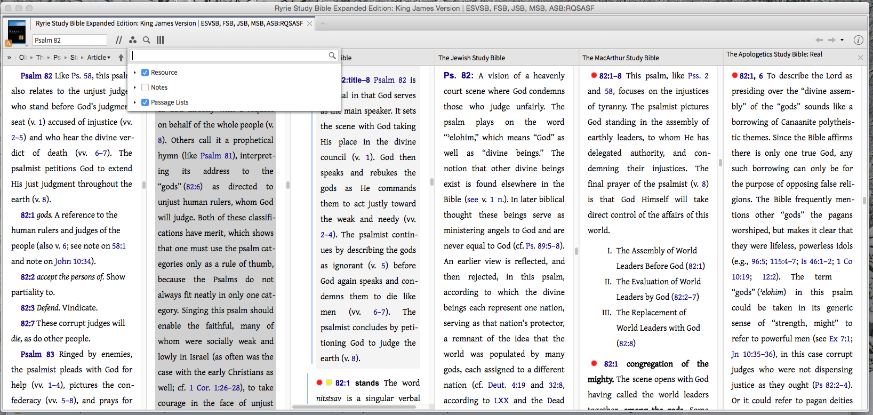Click the Apologetics column scrollbar thumb
The width and height of the screenshot is (873, 415).
click(x=864, y=200)
